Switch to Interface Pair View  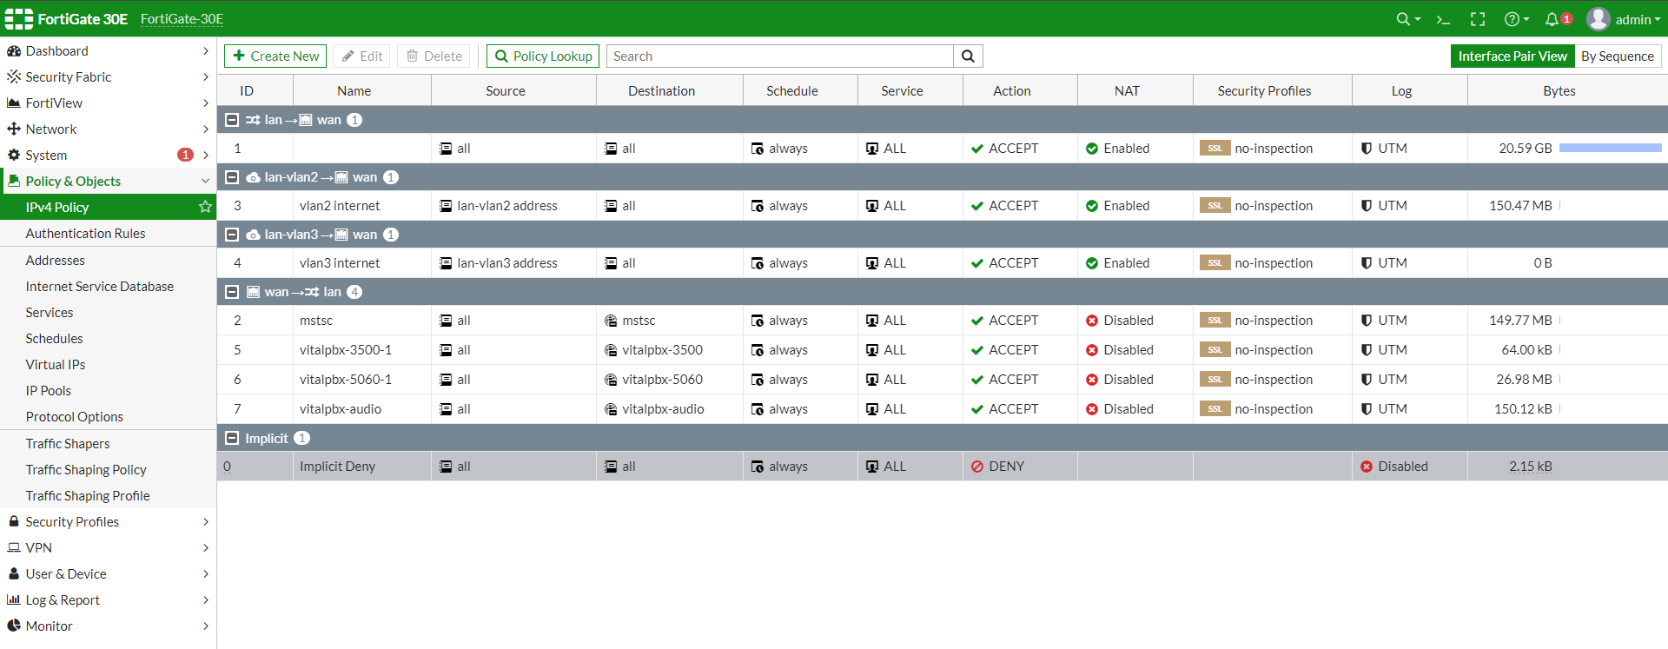pos(1512,56)
